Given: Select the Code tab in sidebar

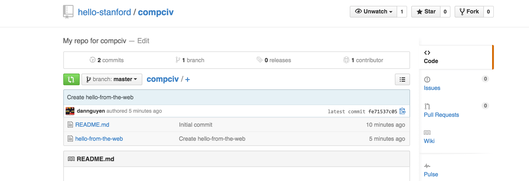Looking at the screenshot, I should click(x=456, y=57).
